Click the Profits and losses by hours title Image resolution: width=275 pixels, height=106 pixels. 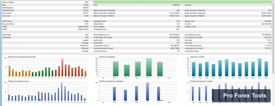[x=18, y=81]
